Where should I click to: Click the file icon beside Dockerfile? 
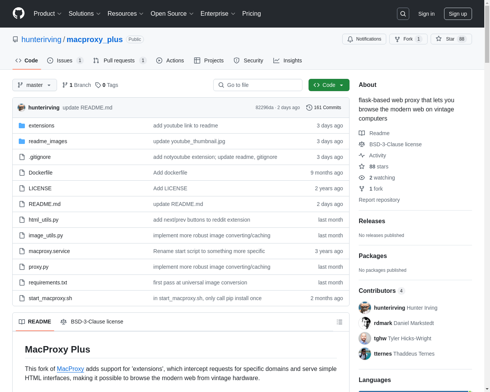click(x=22, y=173)
